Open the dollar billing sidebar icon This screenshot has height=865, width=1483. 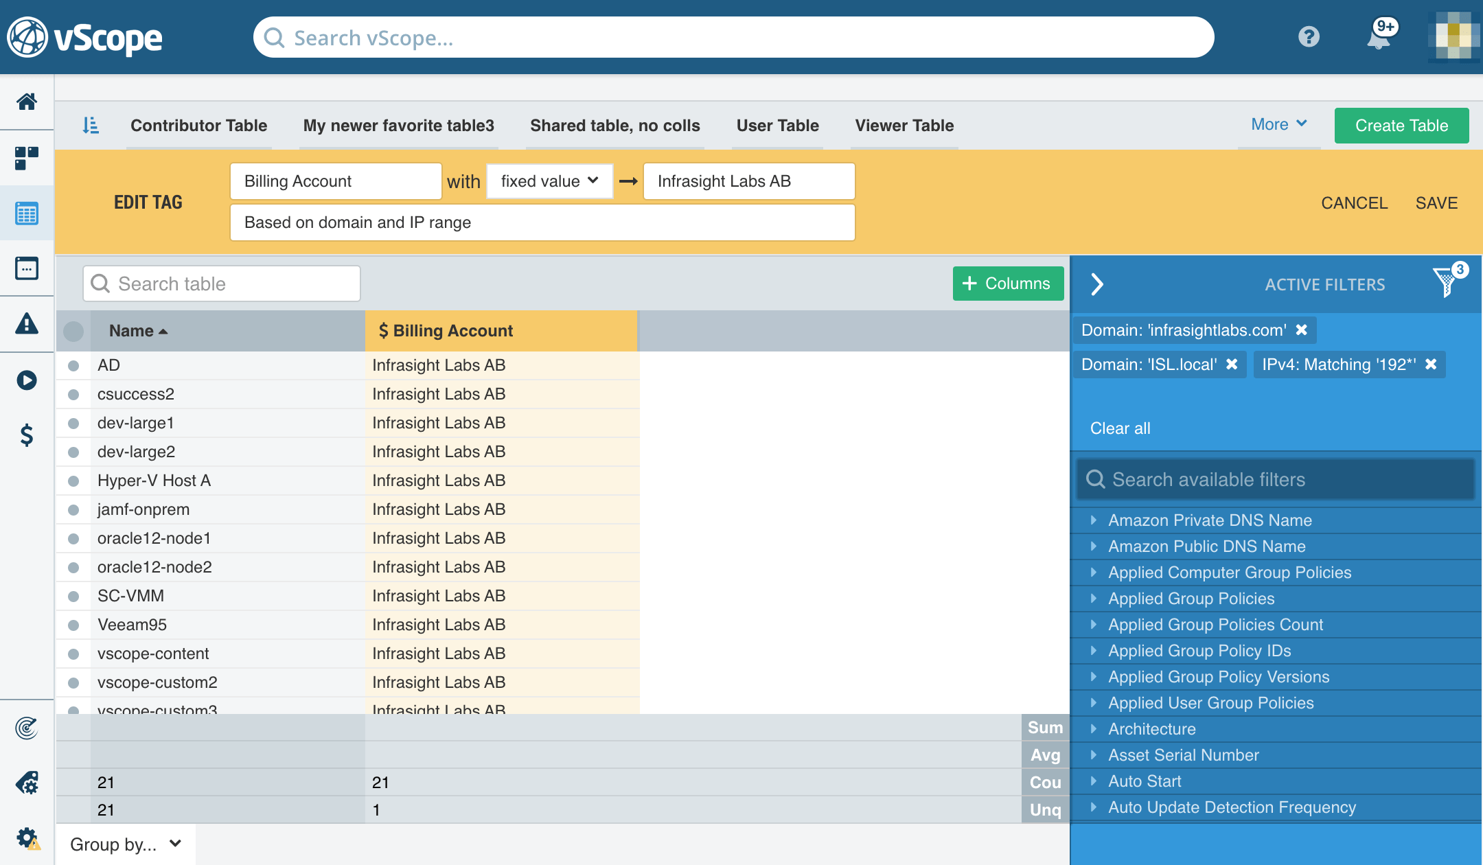coord(27,435)
